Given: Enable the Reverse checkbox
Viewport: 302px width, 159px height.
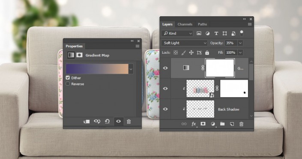Looking at the screenshot, I should [x=68, y=84].
